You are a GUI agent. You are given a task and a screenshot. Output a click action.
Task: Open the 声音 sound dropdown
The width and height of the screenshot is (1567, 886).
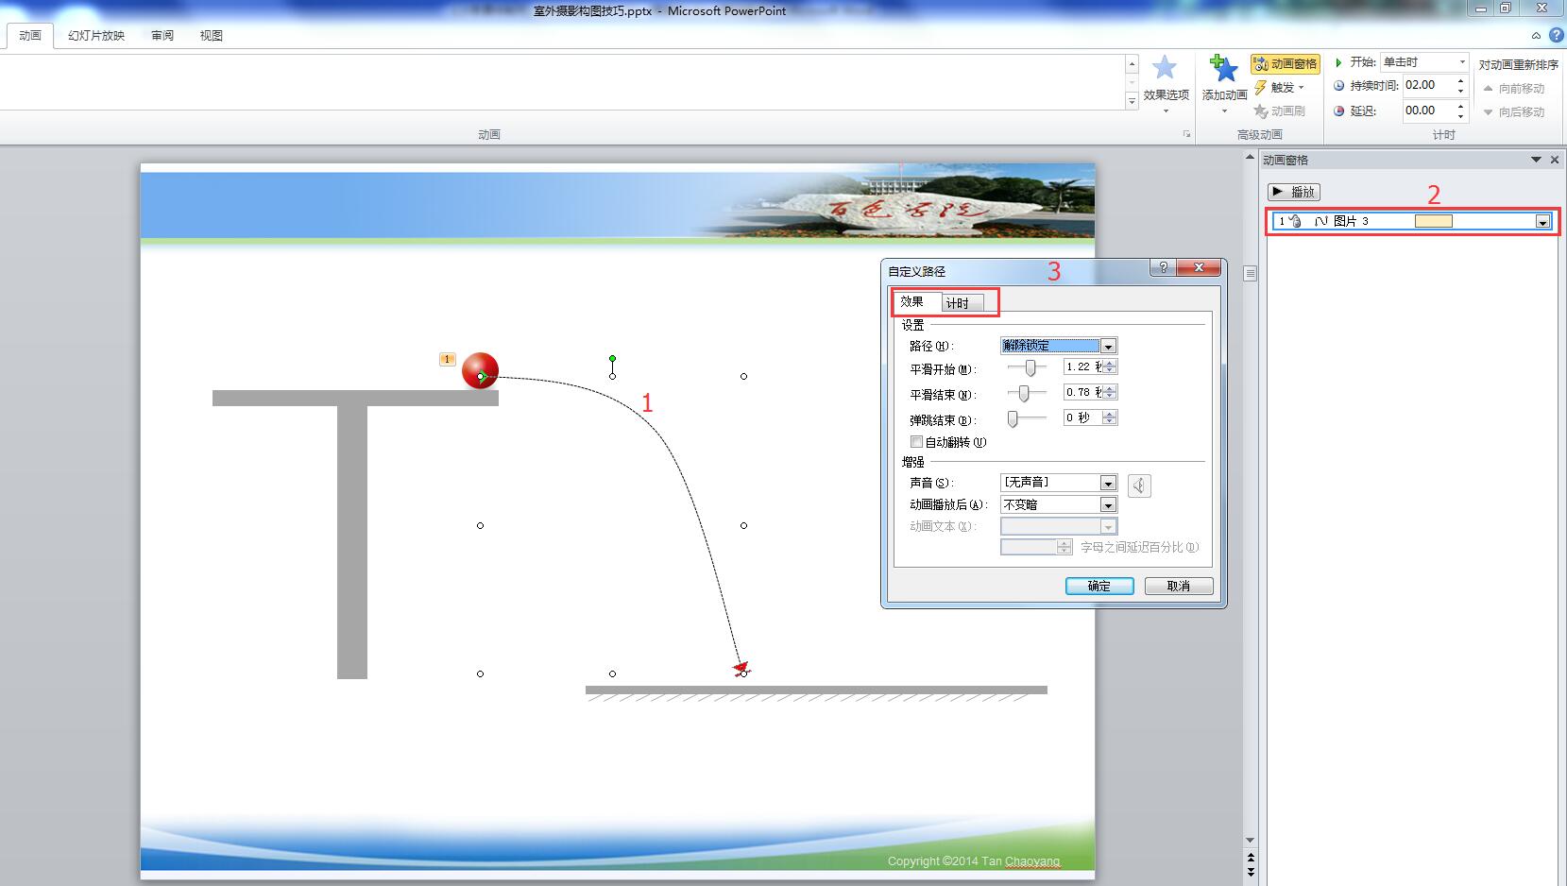[1108, 483]
